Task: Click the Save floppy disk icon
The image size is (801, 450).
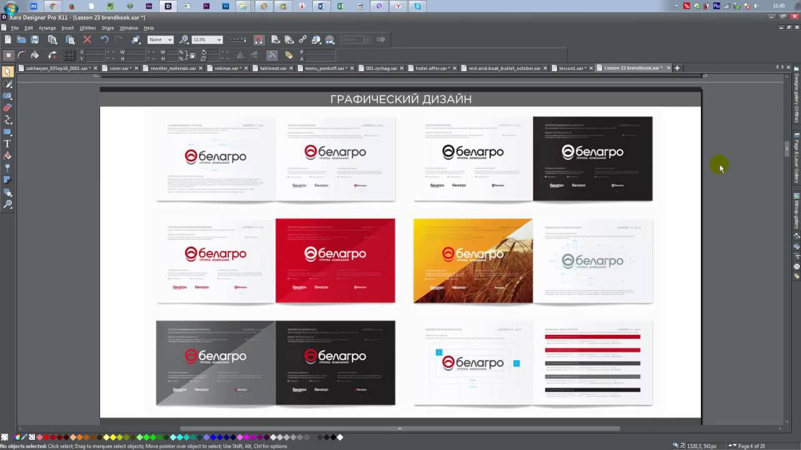Action: [x=35, y=39]
